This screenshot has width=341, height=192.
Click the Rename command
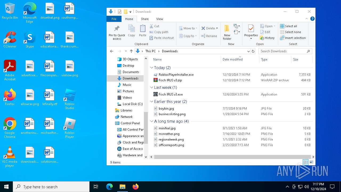(x=209, y=36)
